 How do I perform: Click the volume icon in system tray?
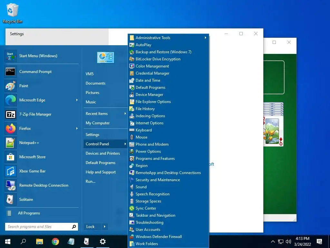288,242
